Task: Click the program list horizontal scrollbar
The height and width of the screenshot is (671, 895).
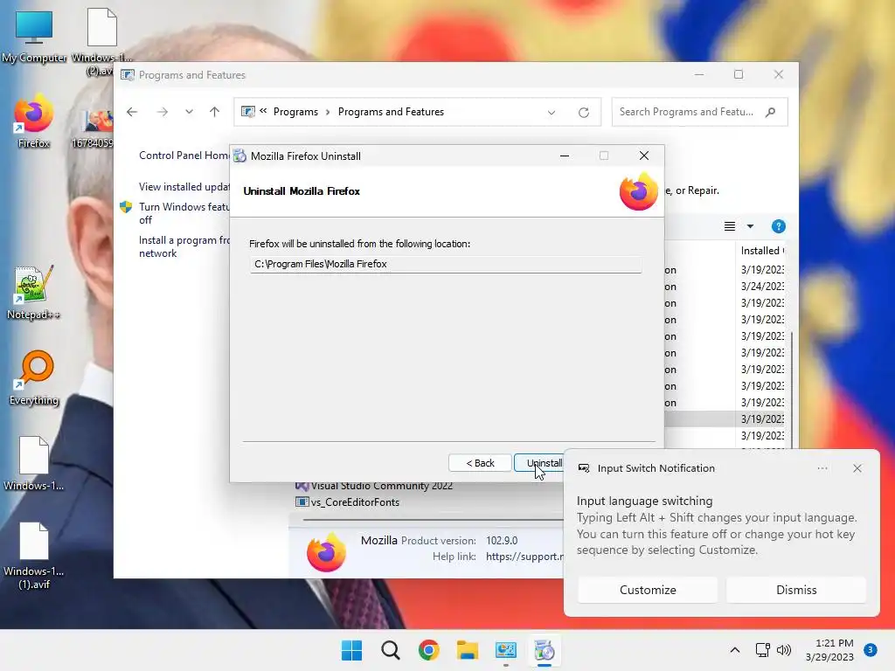Action: tap(433, 520)
